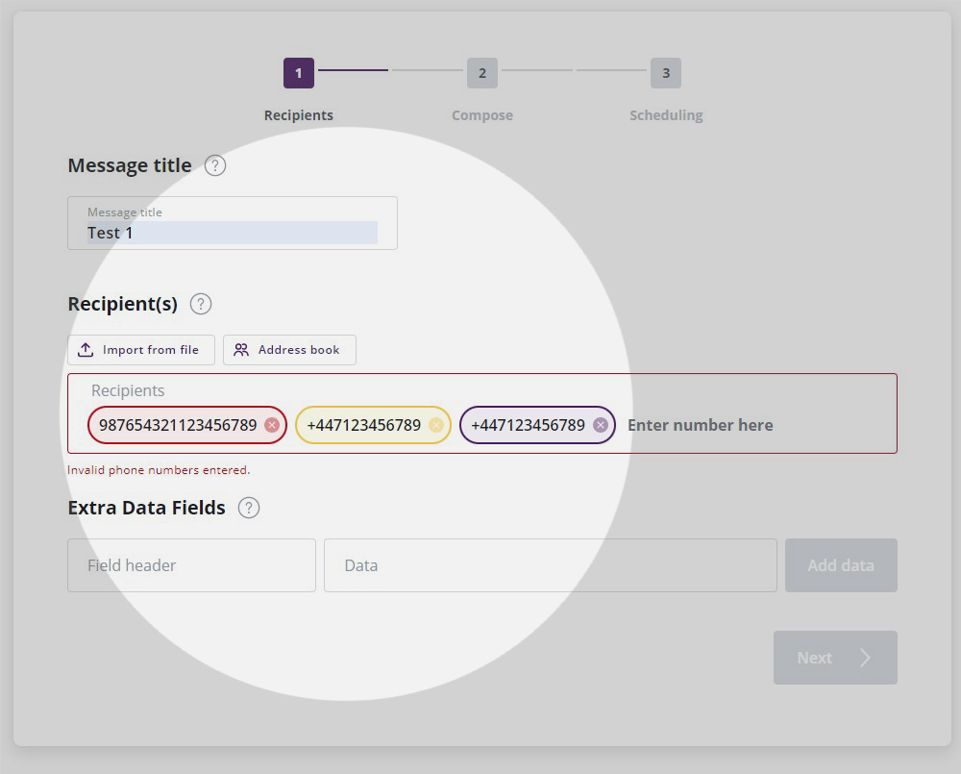
Task: Select the red-bordered 987654321123456789 chip
Action: [177, 425]
